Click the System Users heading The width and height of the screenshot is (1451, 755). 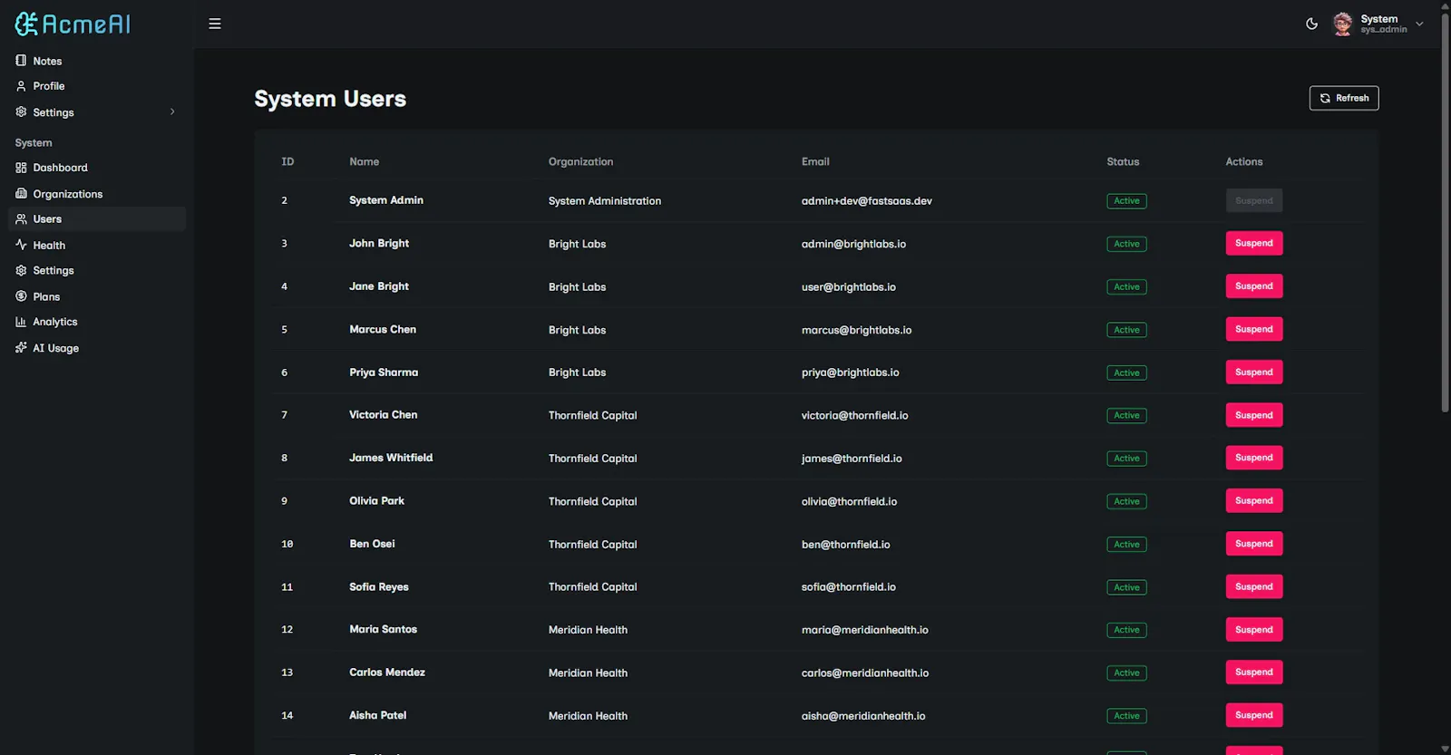[330, 99]
